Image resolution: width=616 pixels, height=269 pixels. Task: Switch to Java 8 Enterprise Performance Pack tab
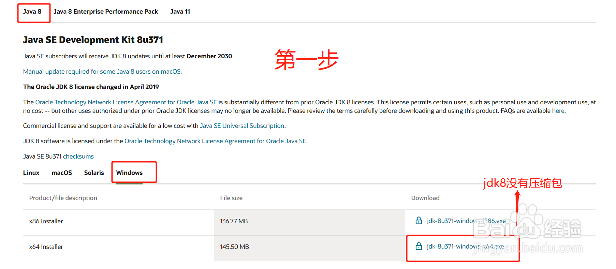106,12
